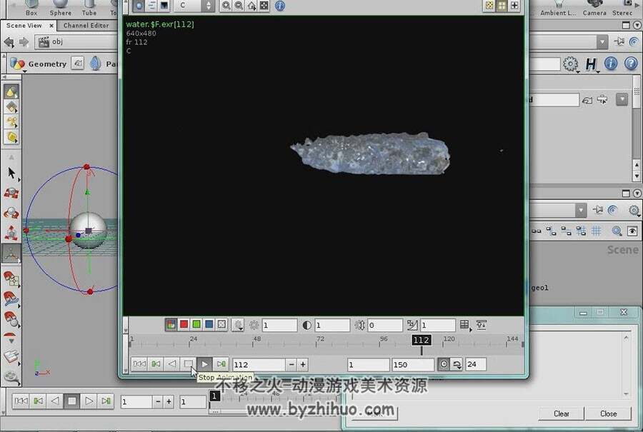Toggle pin on parameters pane
Screen dimensions: 643x432
(619, 41)
